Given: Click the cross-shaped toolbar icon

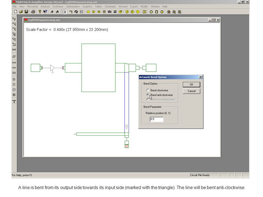Looking at the screenshot, I should coord(76,12).
